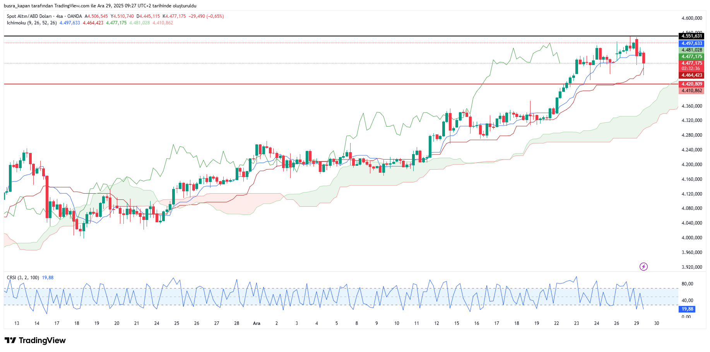Image resolution: width=710 pixels, height=352 pixels.
Task: Click the black 4.551,631 price label
Action: pos(691,36)
